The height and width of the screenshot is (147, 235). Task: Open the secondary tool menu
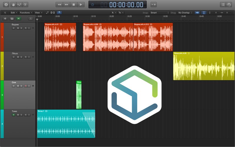(x=121, y=13)
